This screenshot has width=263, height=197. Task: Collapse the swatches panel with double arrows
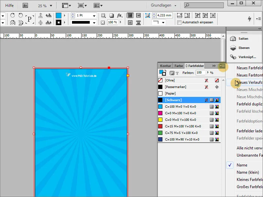click(x=214, y=66)
